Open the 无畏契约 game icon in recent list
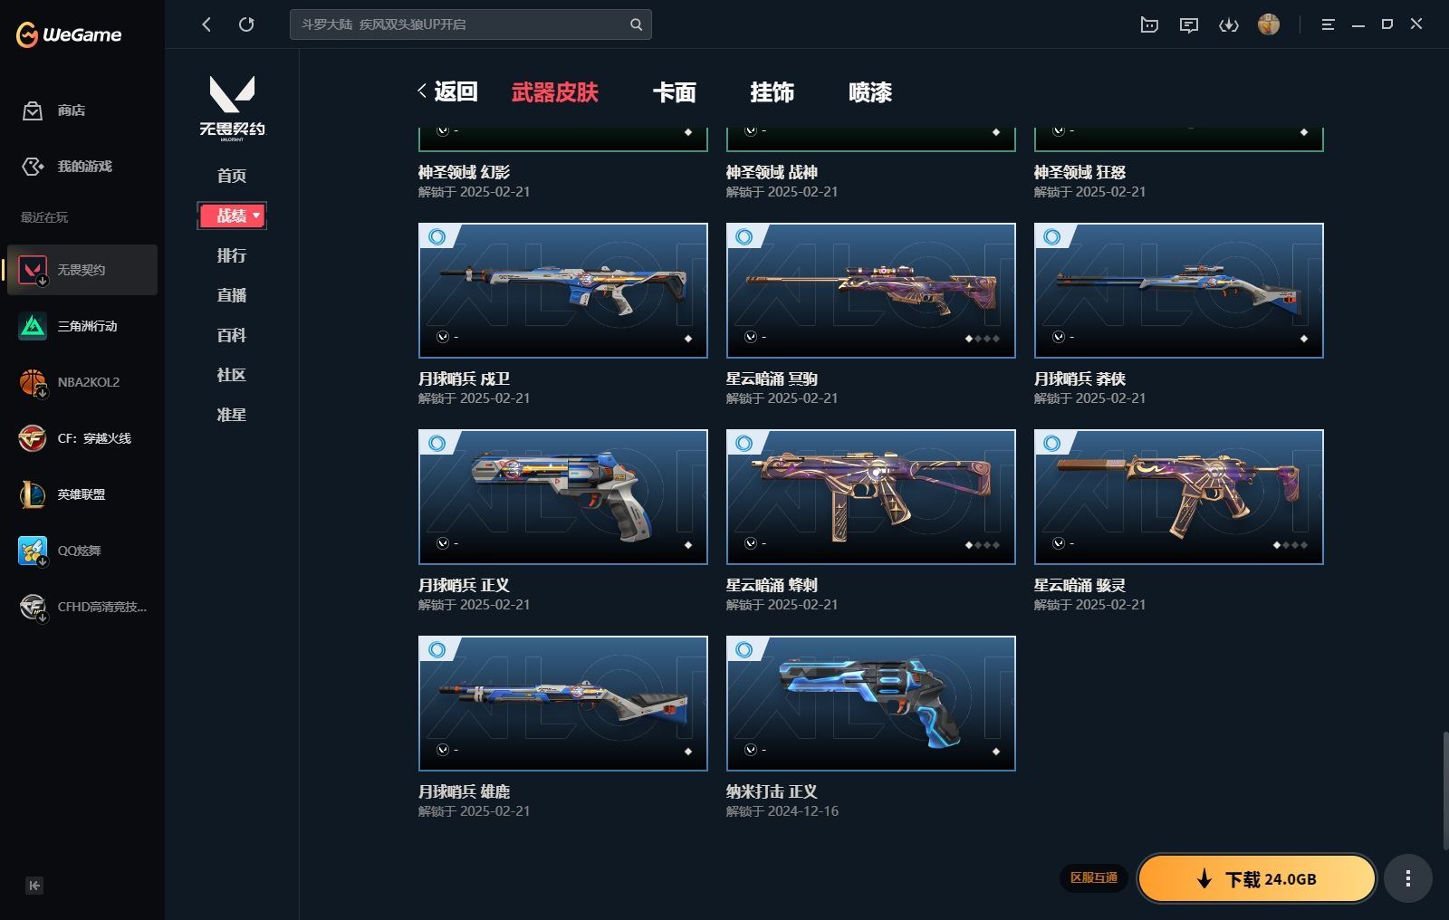Viewport: 1449px width, 920px height. (x=33, y=270)
